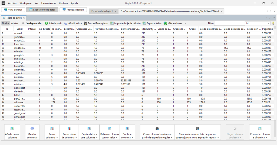Open the filter column dropdown showing Id
Image resolution: width=277 pixels, height=145 pixels.
pyautogui.click(x=258, y=23)
